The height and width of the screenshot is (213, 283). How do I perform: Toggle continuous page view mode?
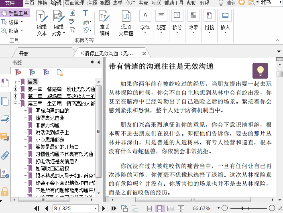[160, 208]
